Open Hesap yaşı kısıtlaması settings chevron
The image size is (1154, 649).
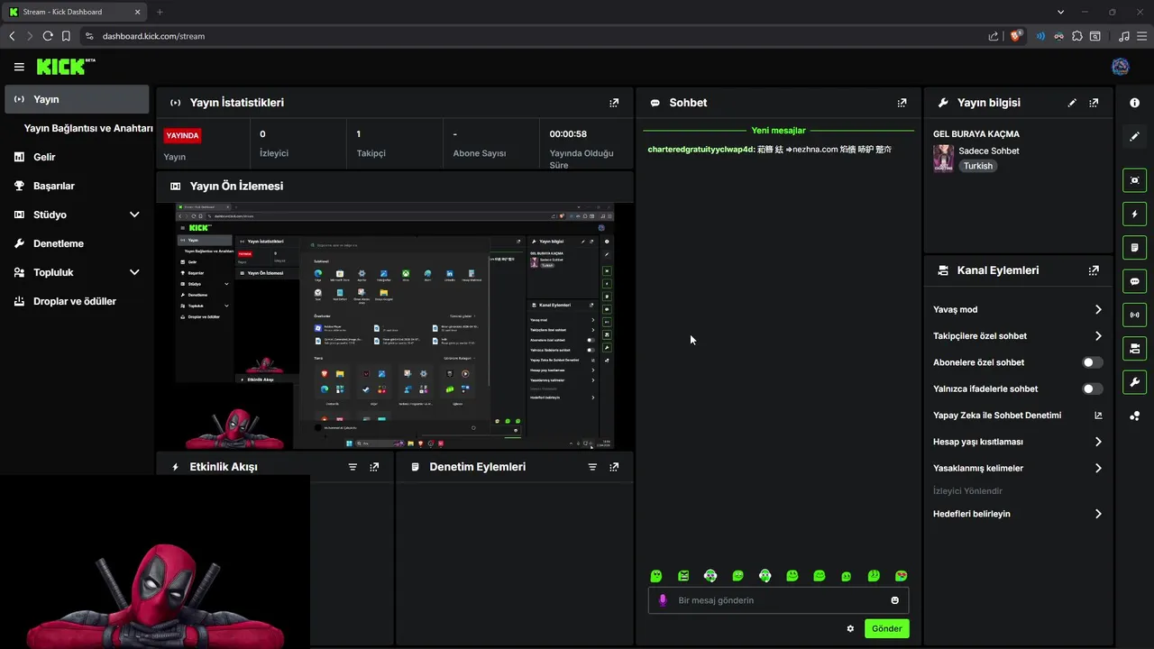1098,442
